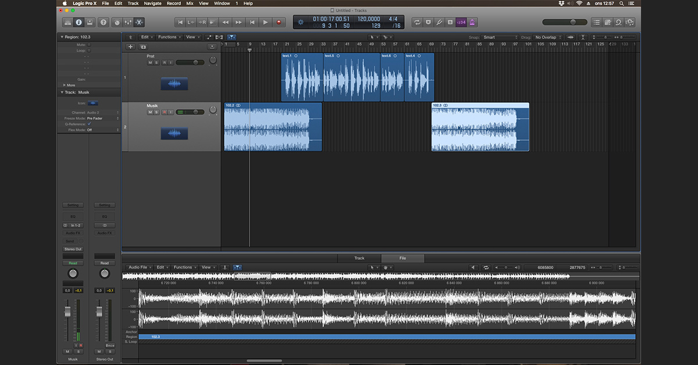698x365 pixels.
Task: Open the Editors scissors icon
Action: 139,22
